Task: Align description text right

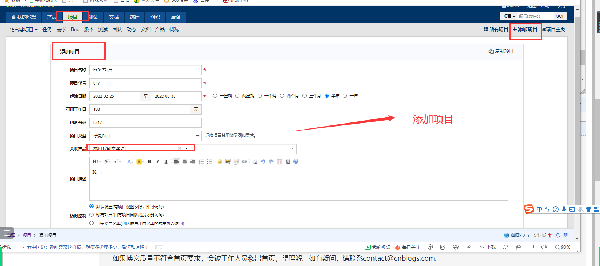Action: pyautogui.click(x=193, y=162)
